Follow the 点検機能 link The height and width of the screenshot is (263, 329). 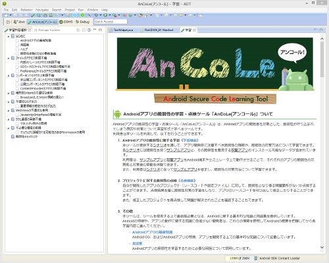point(187,181)
